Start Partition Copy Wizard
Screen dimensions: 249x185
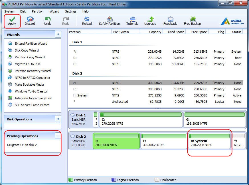(x=30, y=57)
